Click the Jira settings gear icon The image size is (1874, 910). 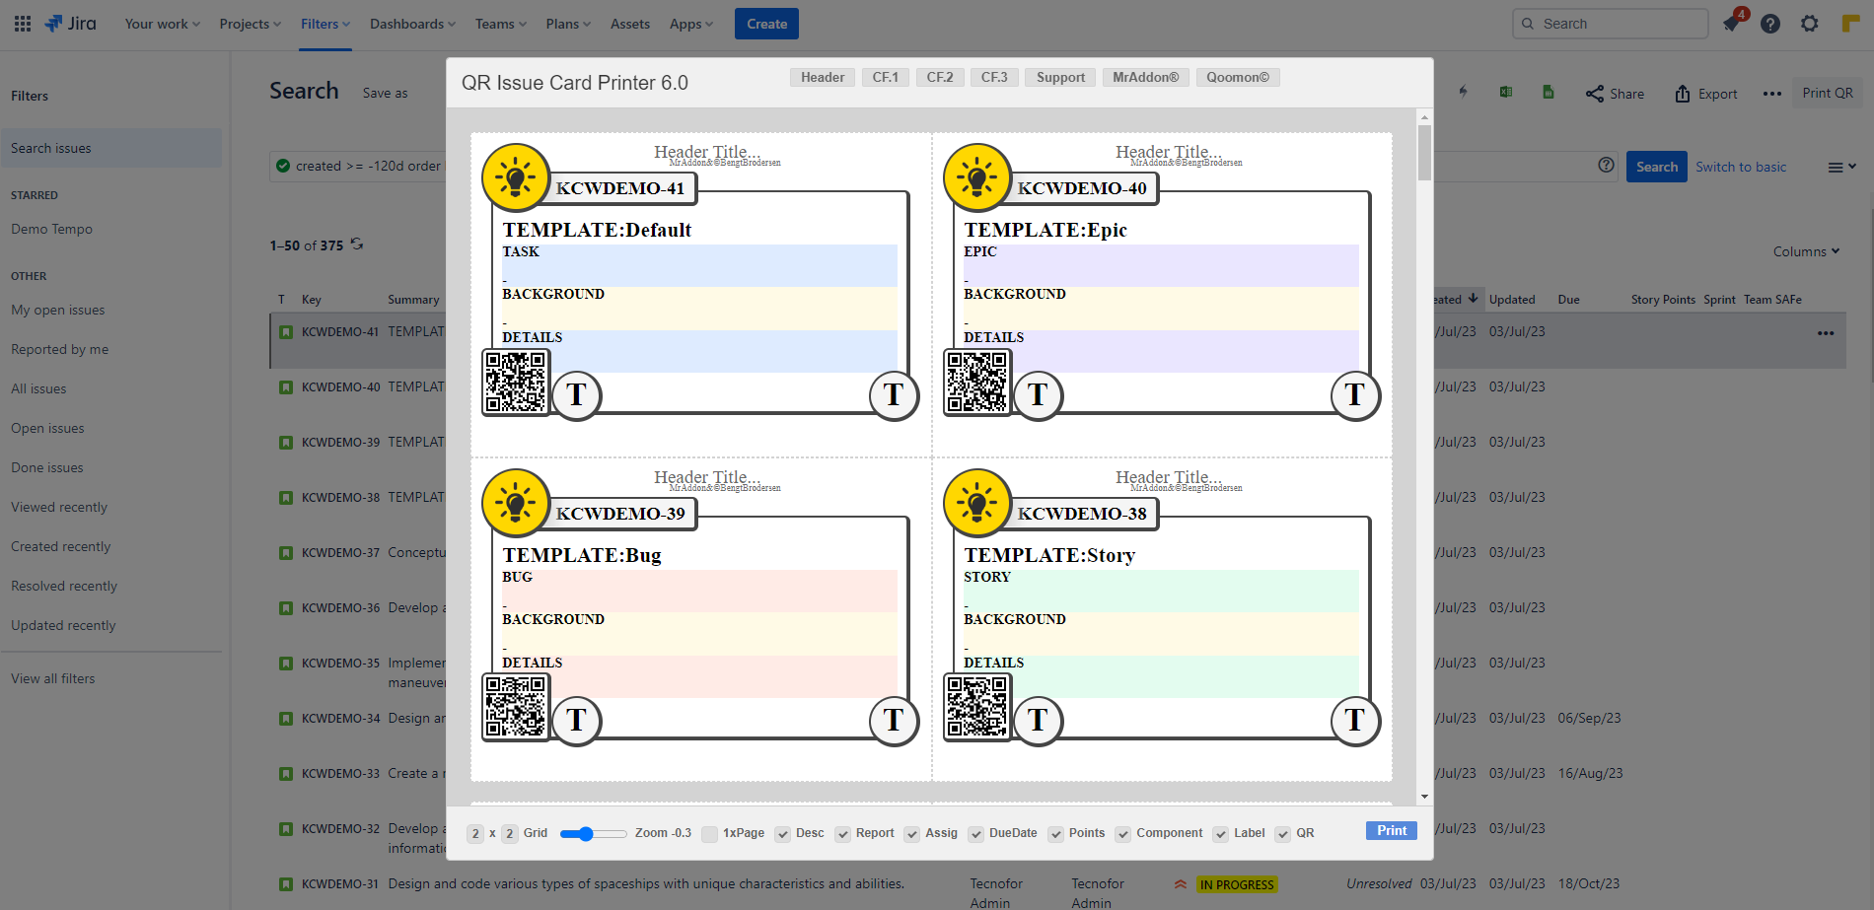(1809, 24)
